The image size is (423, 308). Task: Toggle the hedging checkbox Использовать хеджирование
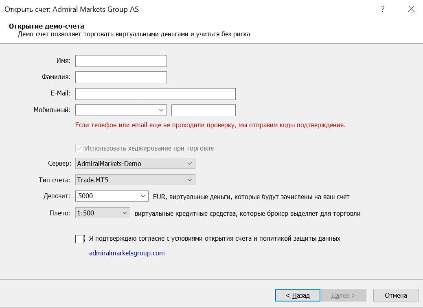click(79, 148)
